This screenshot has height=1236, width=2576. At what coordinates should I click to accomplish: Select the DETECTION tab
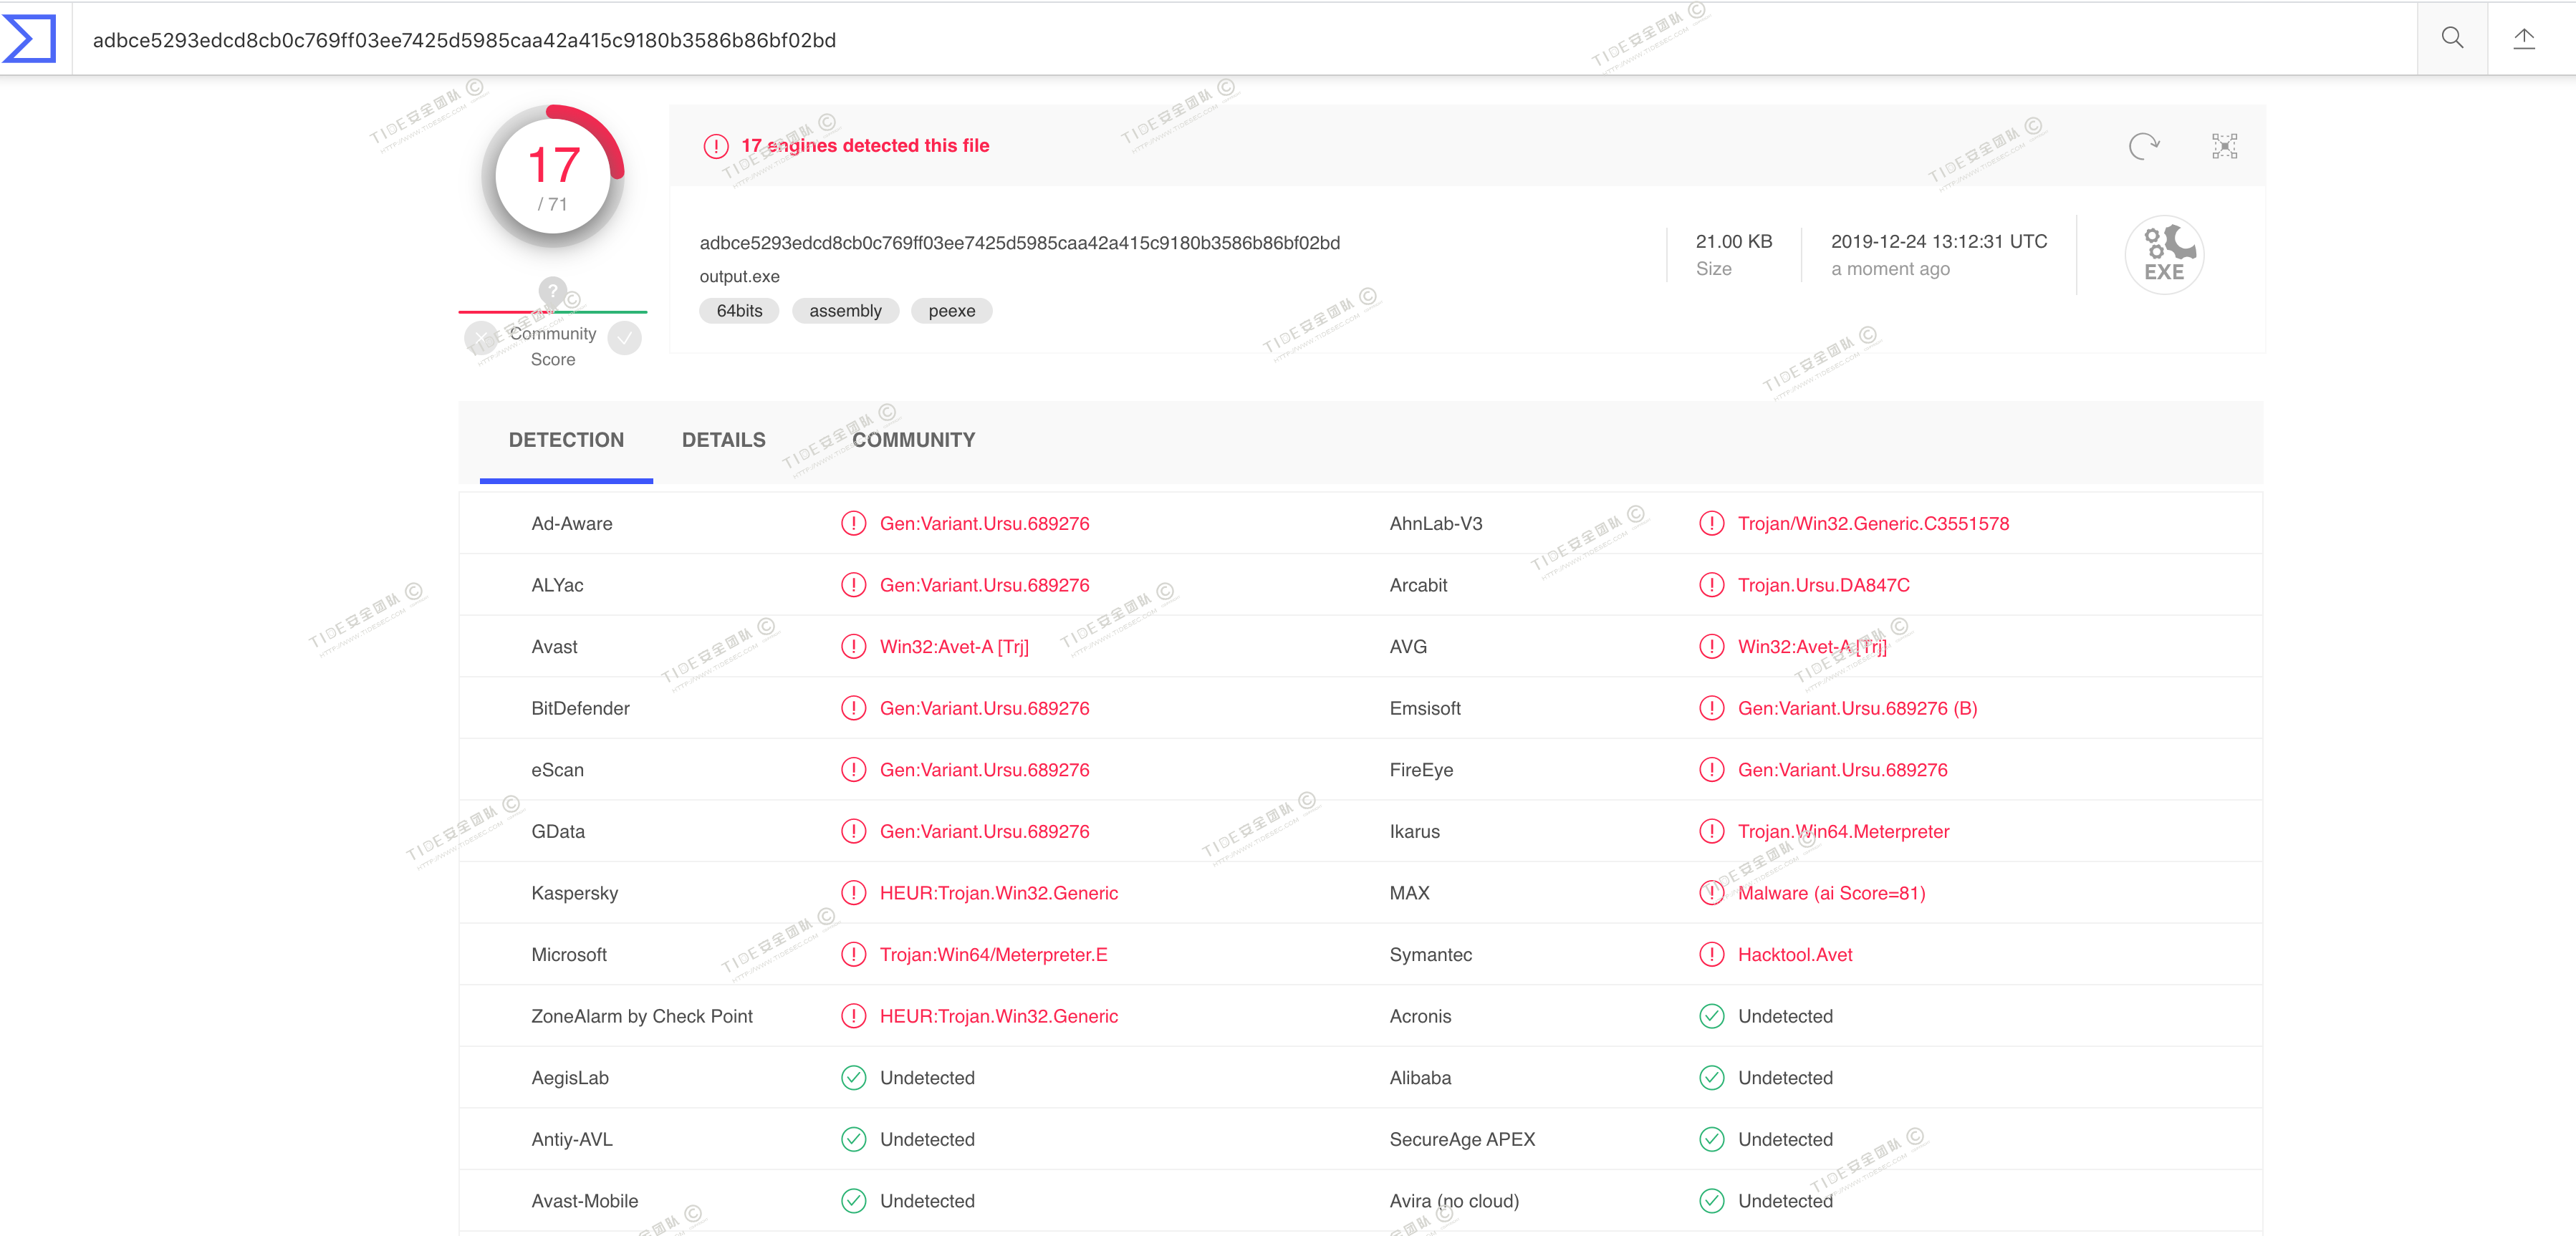tap(566, 440)
